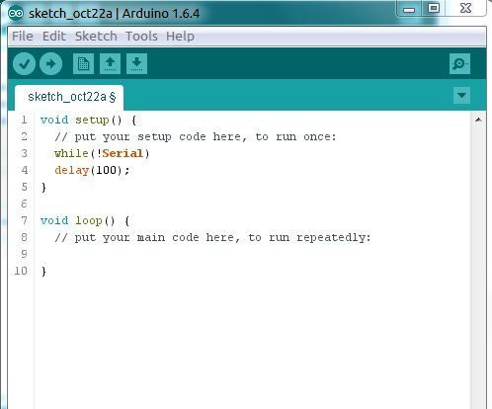
Task: Open the File menu
Action: click(23, 36)
